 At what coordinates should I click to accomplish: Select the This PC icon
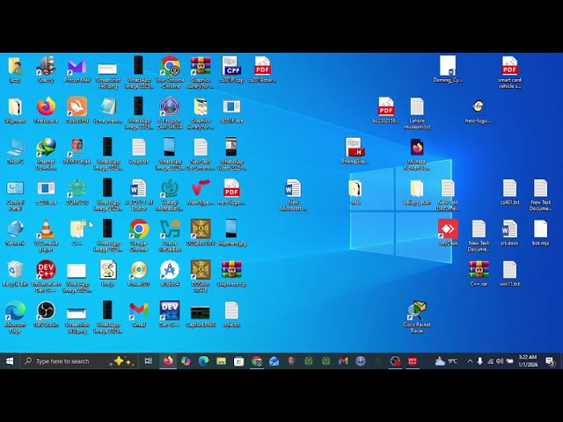pos(15,148)
